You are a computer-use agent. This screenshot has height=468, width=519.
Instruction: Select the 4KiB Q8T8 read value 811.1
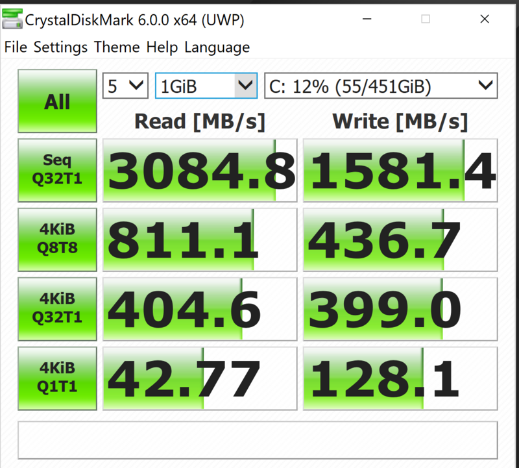[200, 240]
